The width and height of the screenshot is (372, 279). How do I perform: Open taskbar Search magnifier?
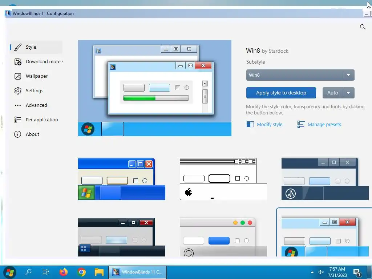(28, 272)
